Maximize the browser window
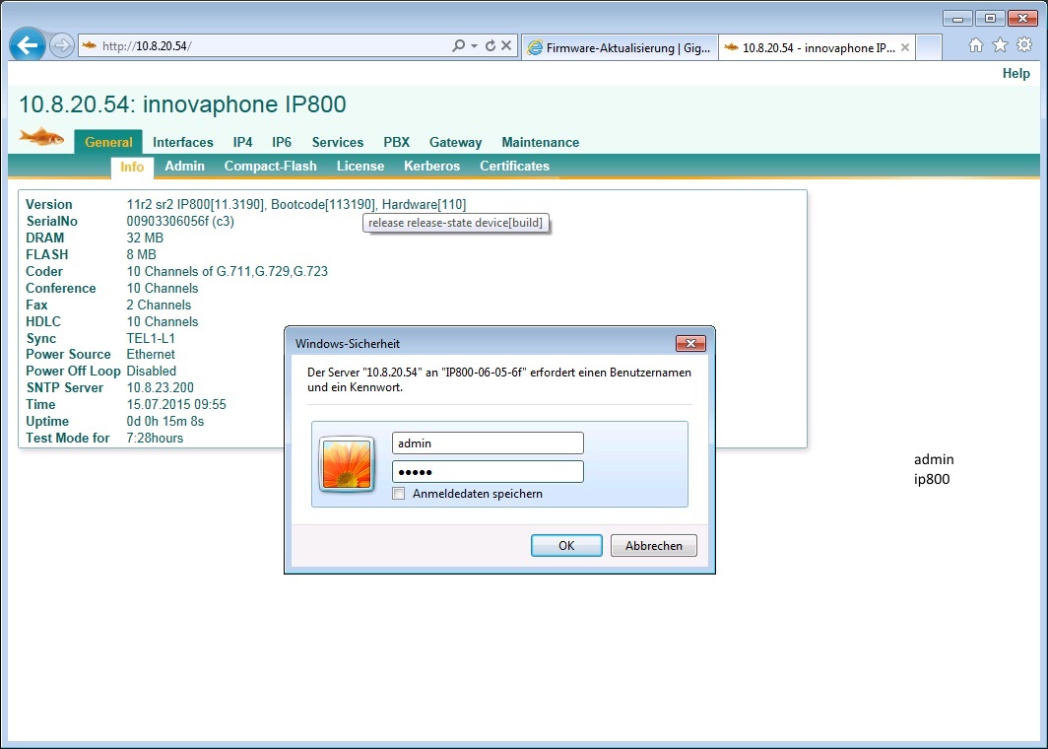1048x749 pixels. point(990,18)
